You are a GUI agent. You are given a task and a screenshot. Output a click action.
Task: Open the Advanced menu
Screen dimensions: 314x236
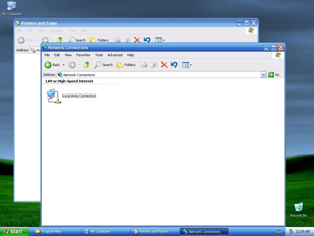pyautogui.click(x=115, y=55)
